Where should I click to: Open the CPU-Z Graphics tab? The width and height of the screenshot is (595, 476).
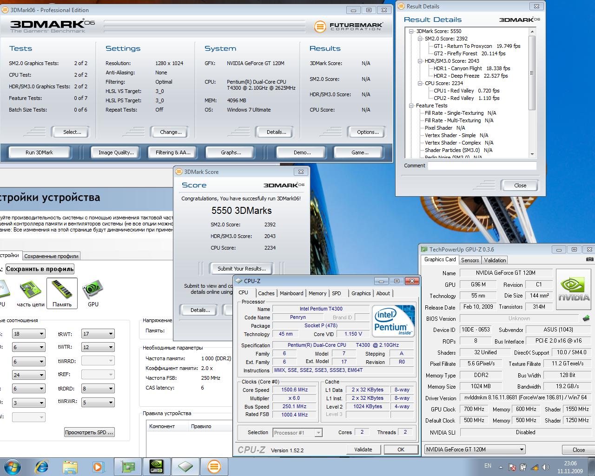click(x=361, y=293)
